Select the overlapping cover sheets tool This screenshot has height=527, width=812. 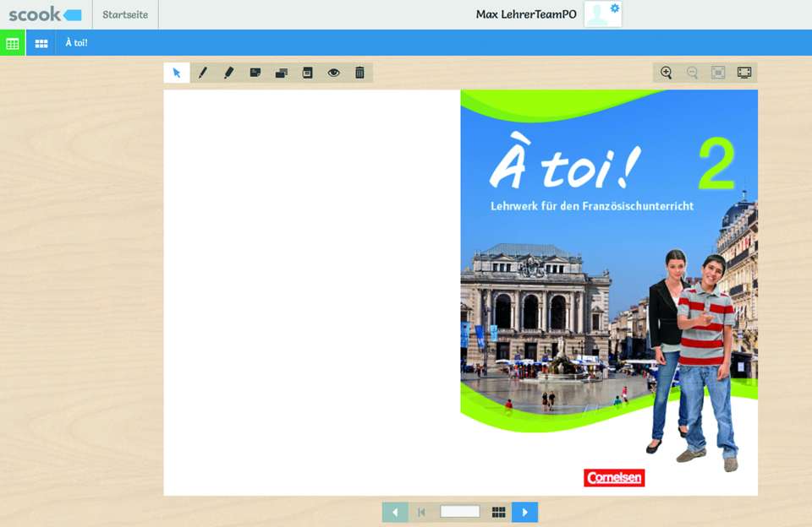coord(281,73)
